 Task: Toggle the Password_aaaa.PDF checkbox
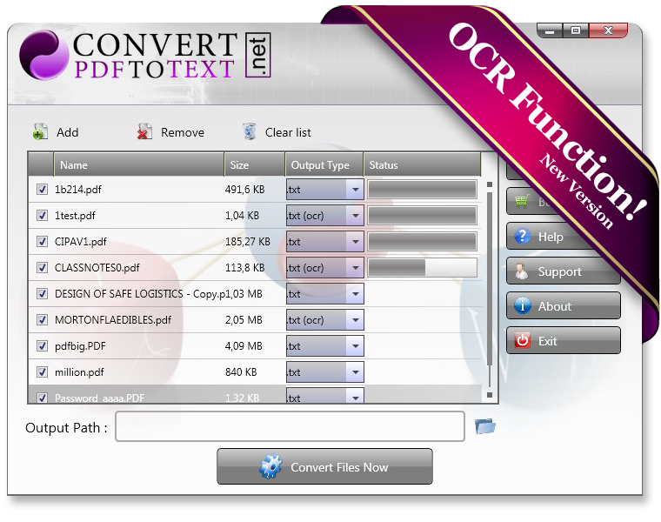(x=42, y=398)
